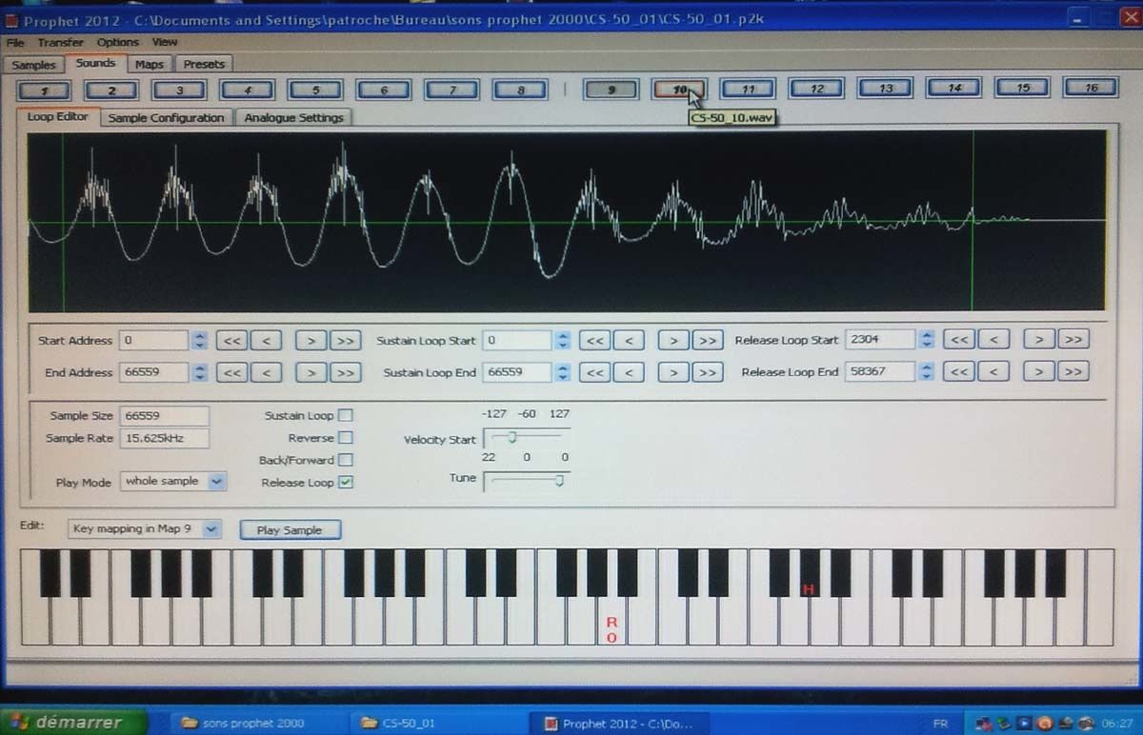Enable the Back/Forward checkbox
Screen dimensions: 1143x735
coord(346,460)
